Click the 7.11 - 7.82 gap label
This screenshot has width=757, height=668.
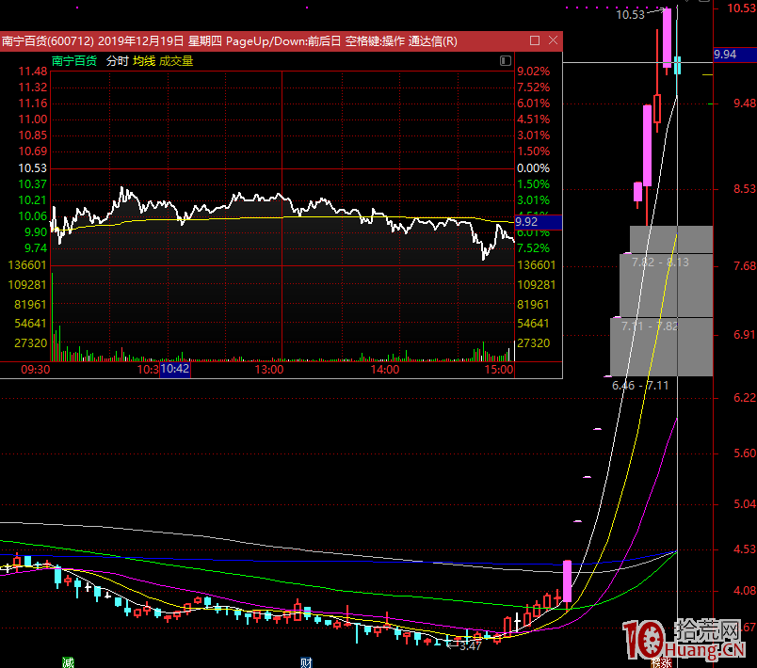[x=650, y=326]
